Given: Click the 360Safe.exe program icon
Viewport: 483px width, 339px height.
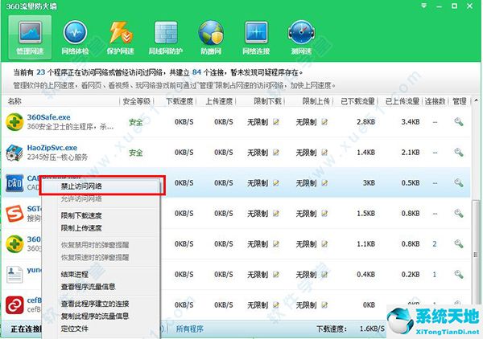Looking at the screenshot, I should click(x=14, y=122).
